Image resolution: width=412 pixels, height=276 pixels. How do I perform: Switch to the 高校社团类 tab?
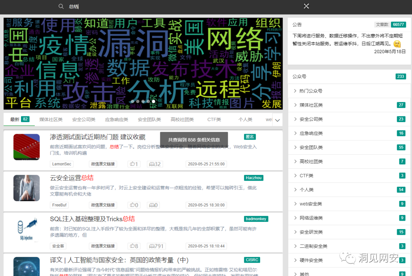(182, 119)
